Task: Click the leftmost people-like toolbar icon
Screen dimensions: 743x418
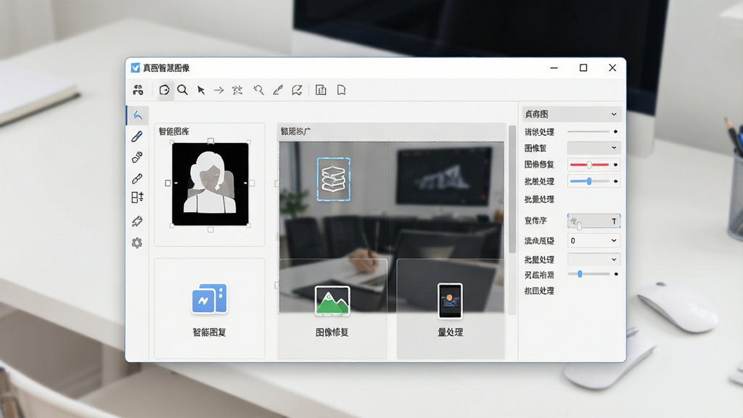Action: (x=138, y=90)
